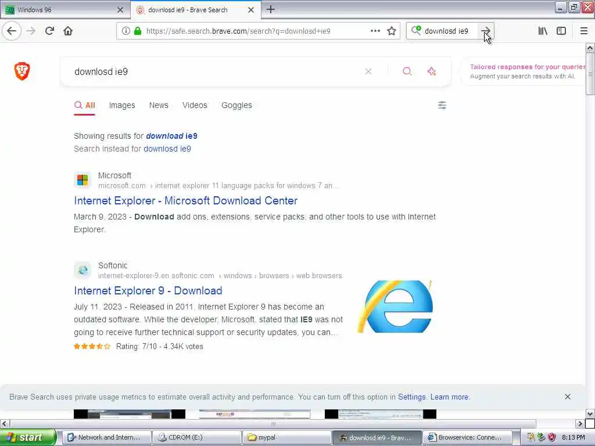
Task: Click the search engine magnifier icon in toolbar
Action: (416, 30)
